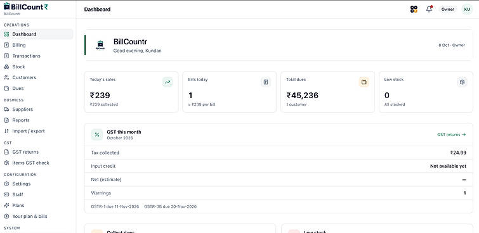Click the Billing sidebar icon
Image resolution: width=479 pixels, height=233 pixels.
click(x=6, y=45)
